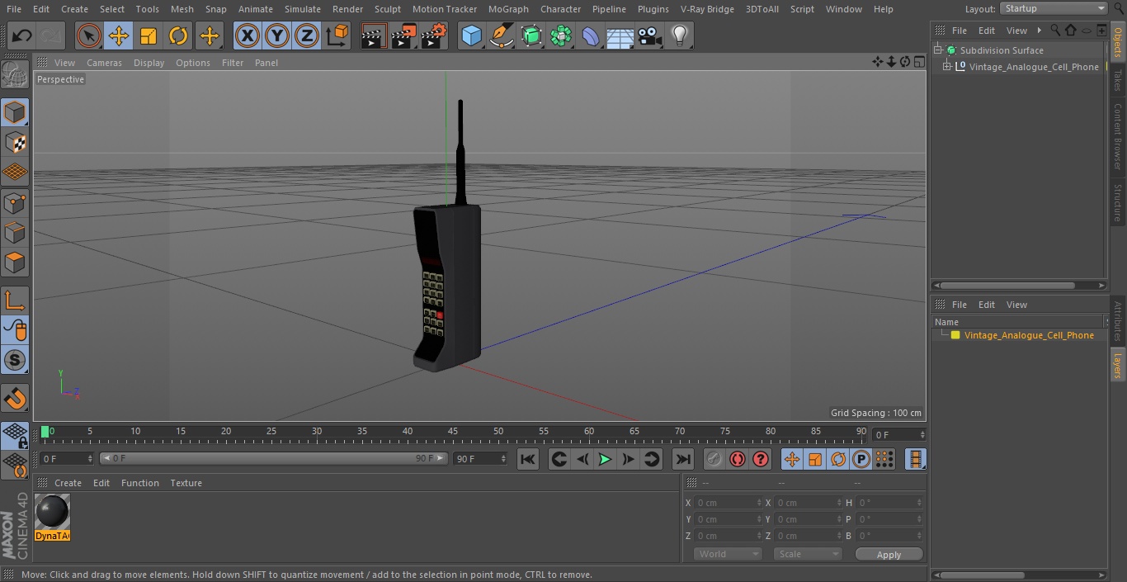Click the Record Active Objects button
1127x582 pixels.
click(x=714, y=459)
